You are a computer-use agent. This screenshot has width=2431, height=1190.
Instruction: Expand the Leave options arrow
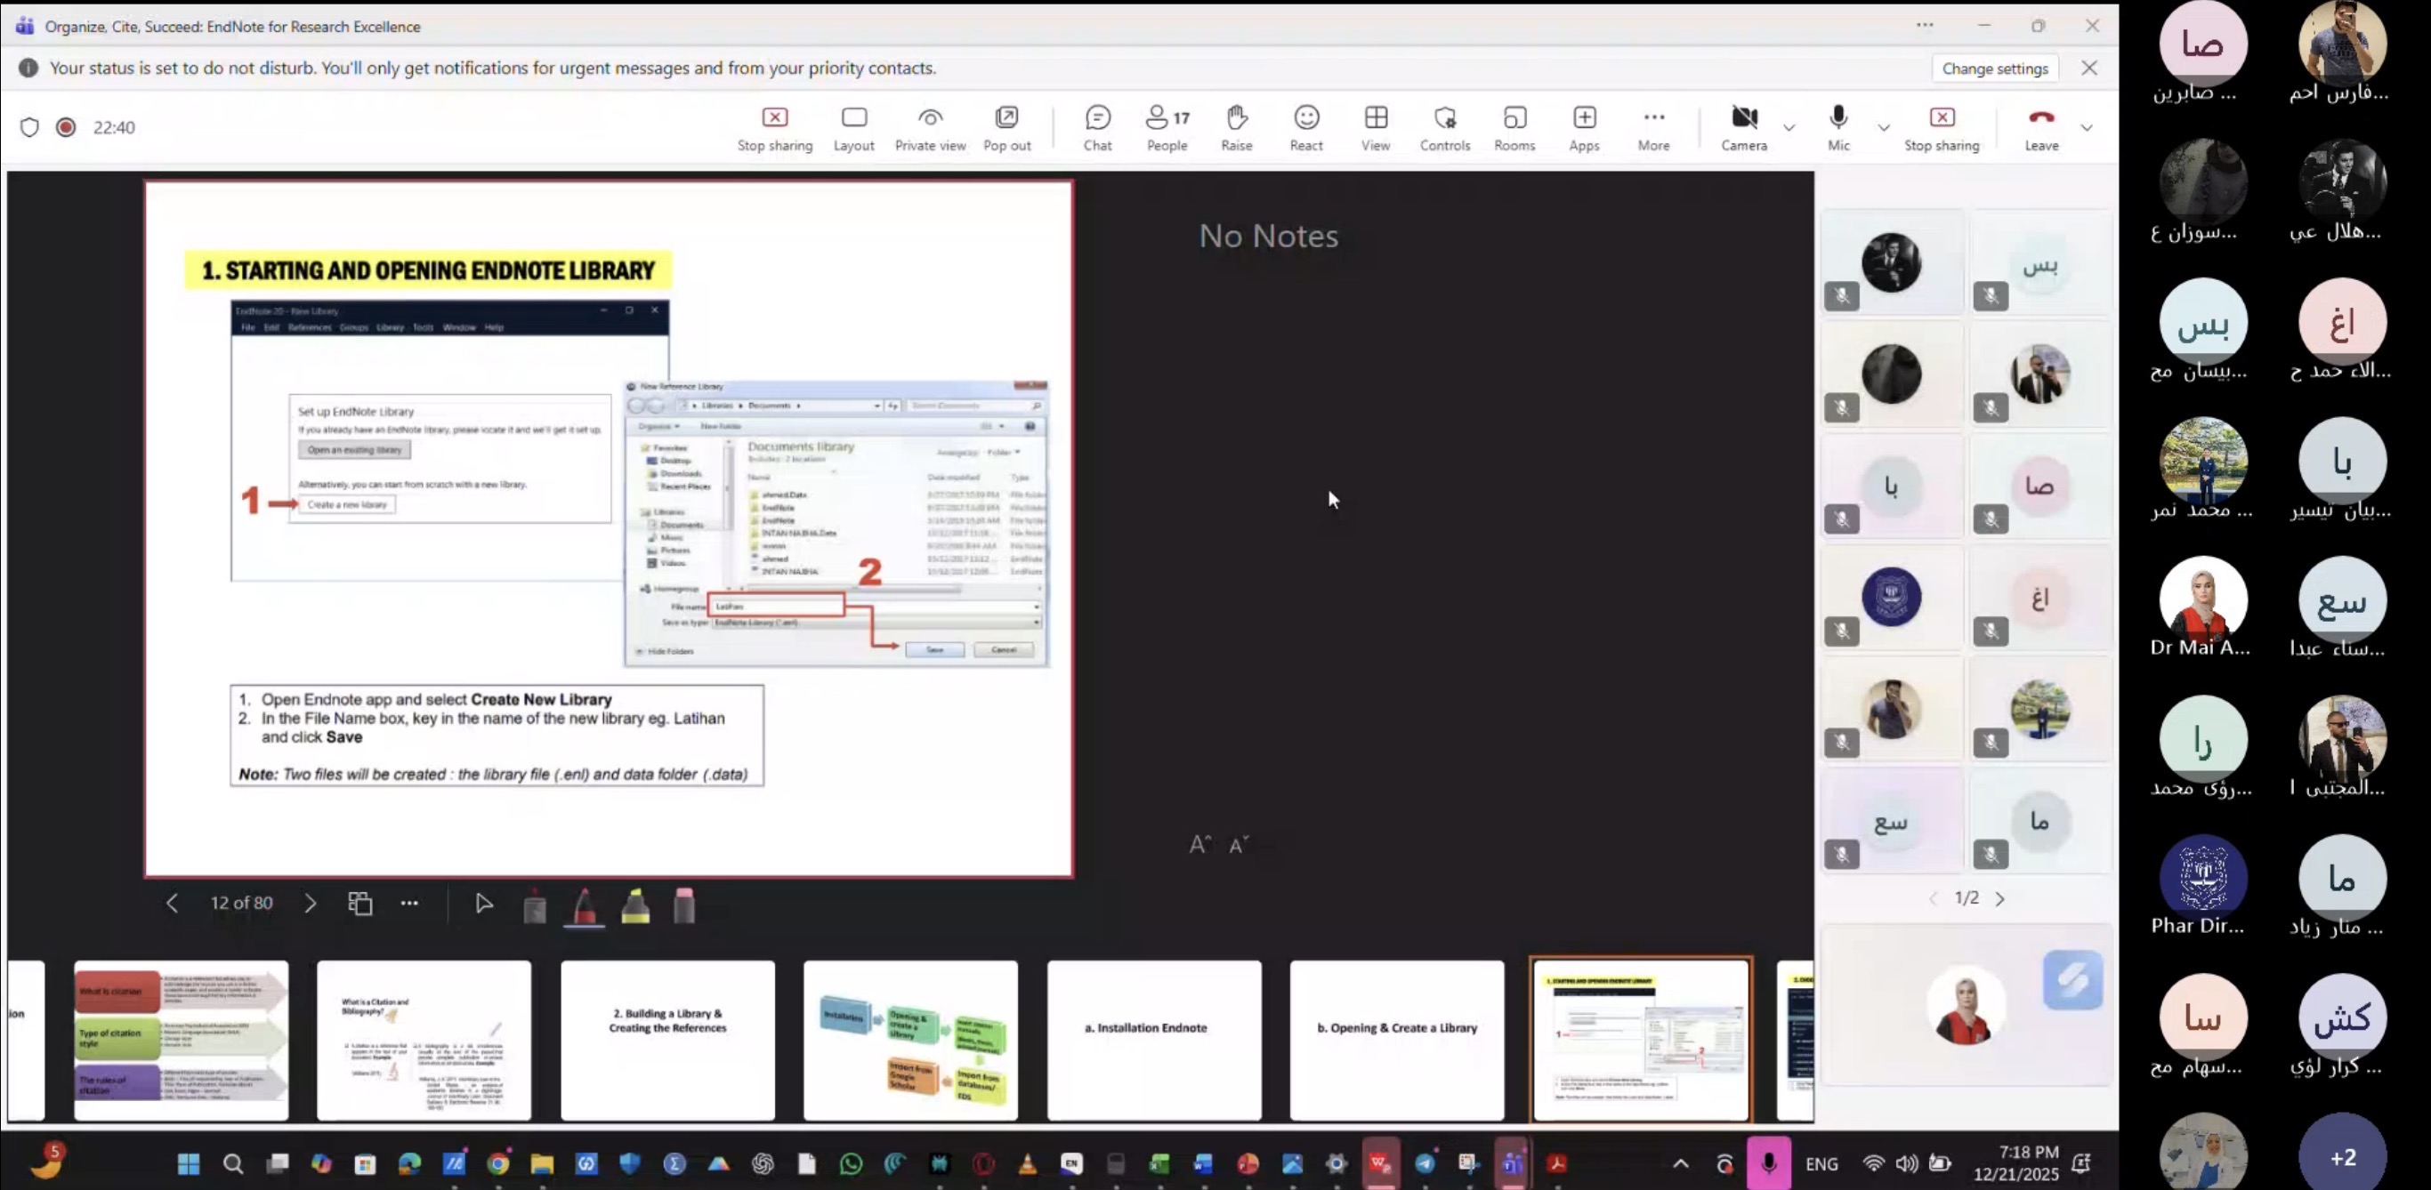coord(2087,127)
